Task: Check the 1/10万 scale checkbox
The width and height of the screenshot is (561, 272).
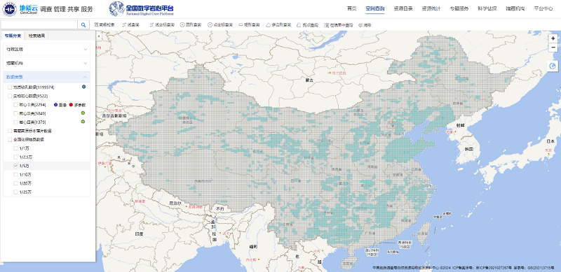Action: (x=15, y=175)
